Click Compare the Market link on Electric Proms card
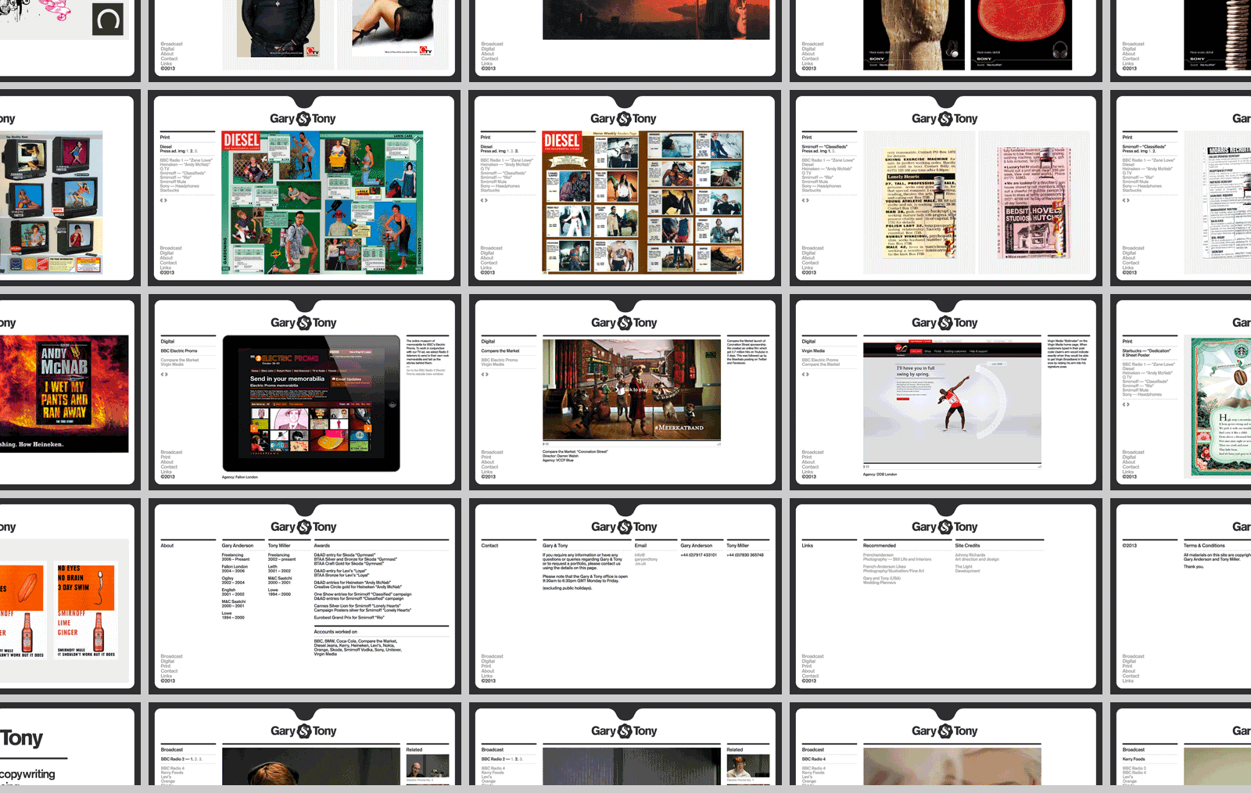This screenshot has height=793, width=1251. pyautogui.click(x=180, y=360)
